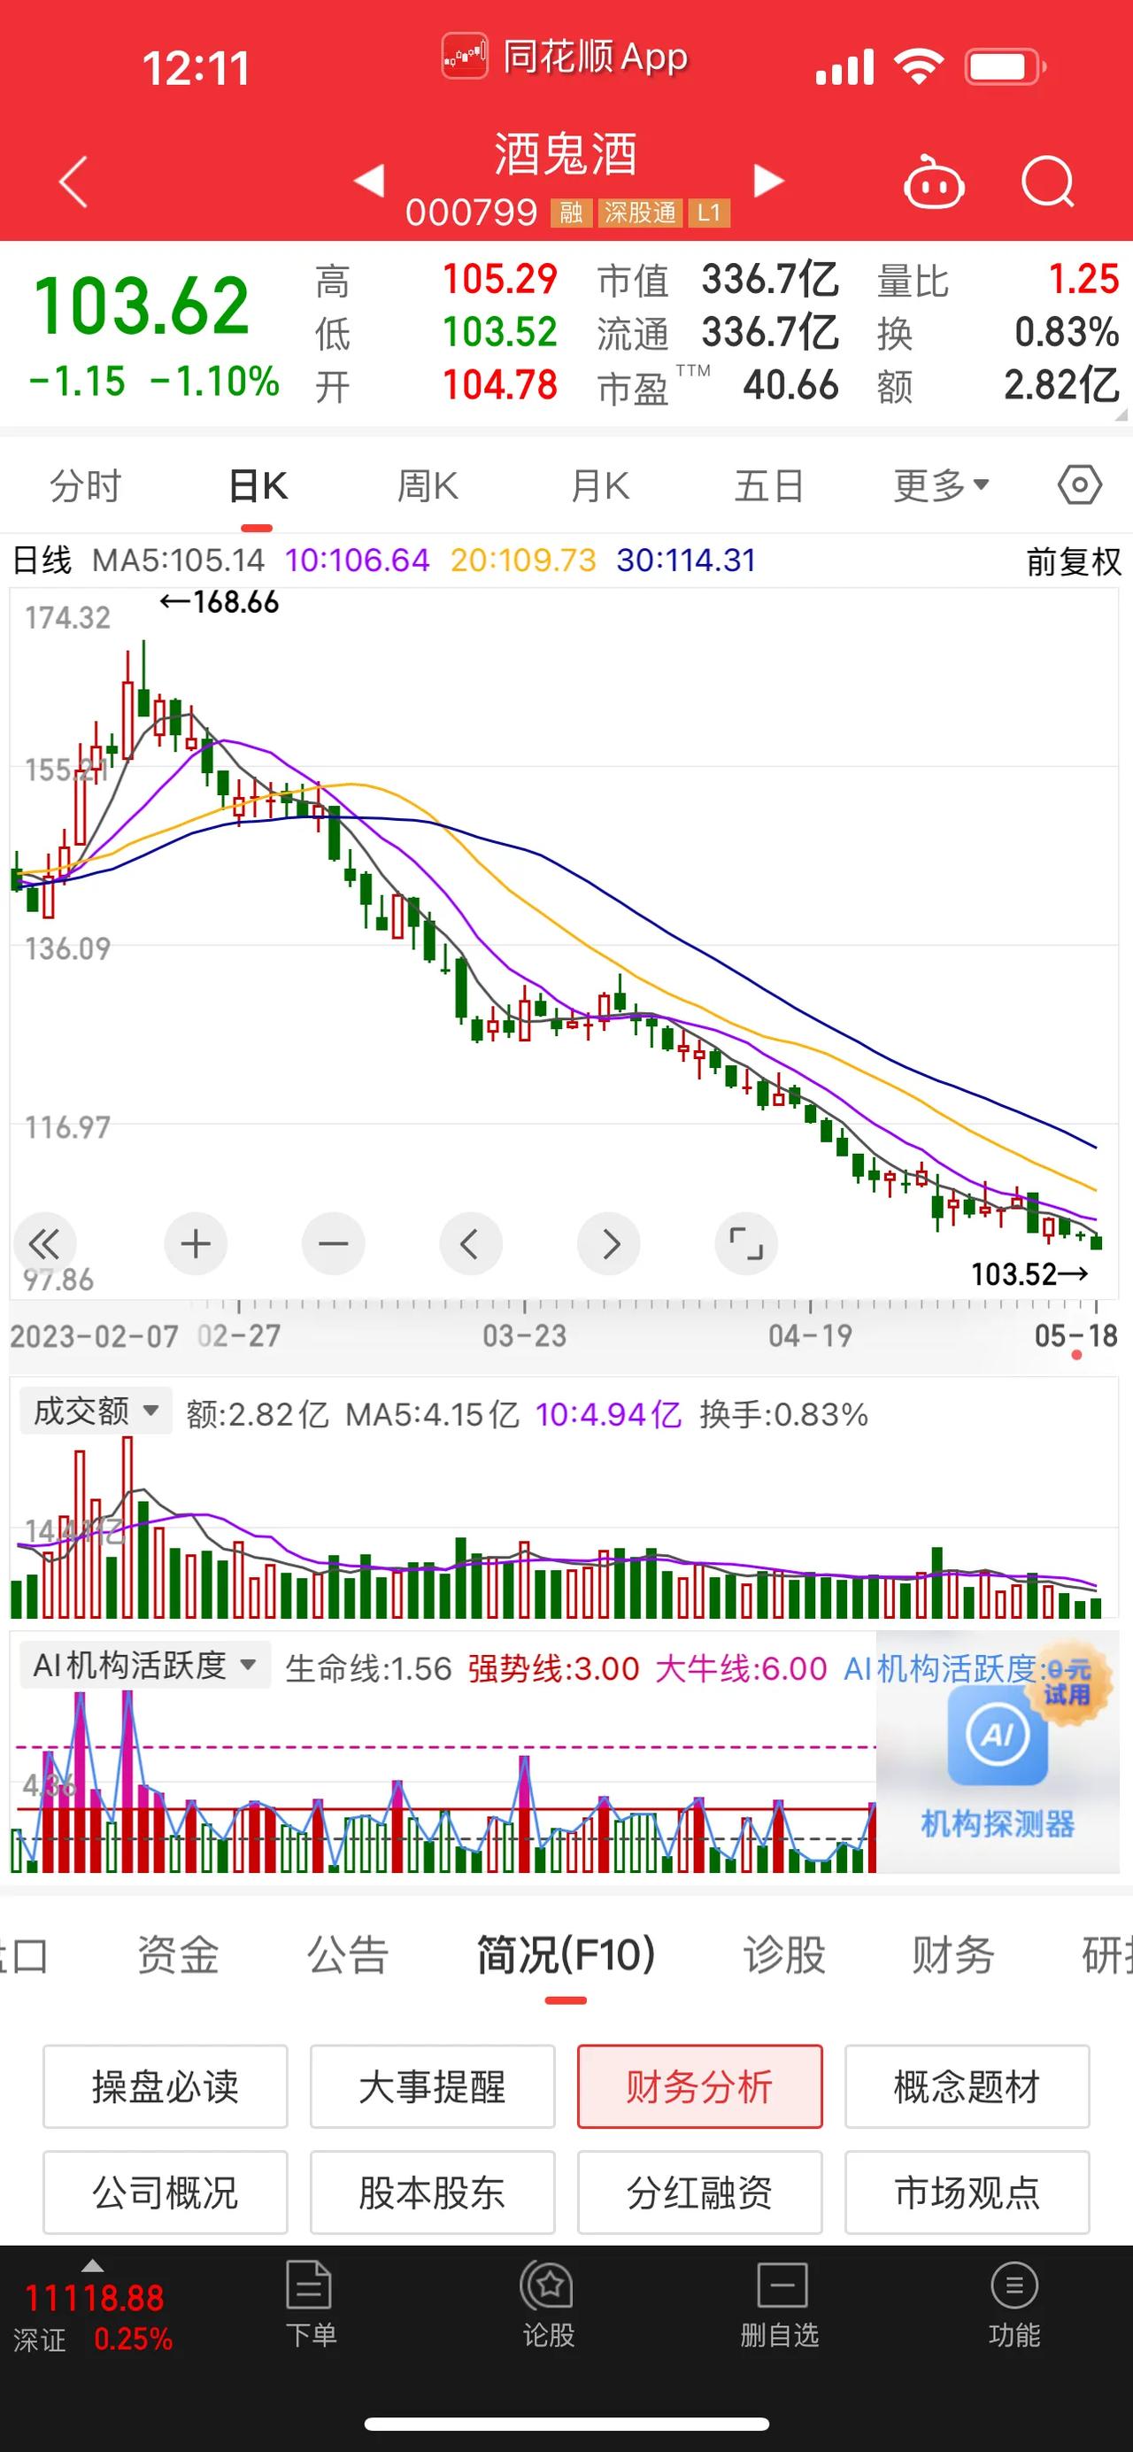The width and height of the screenshot is (1133, 2452).
Task: Tap the 03-23 date marker
Action: tap(524, 1335)
